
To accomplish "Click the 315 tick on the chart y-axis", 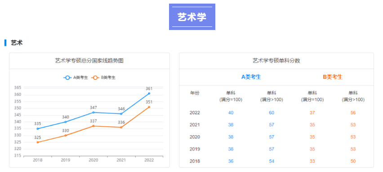I will (18, 155).
